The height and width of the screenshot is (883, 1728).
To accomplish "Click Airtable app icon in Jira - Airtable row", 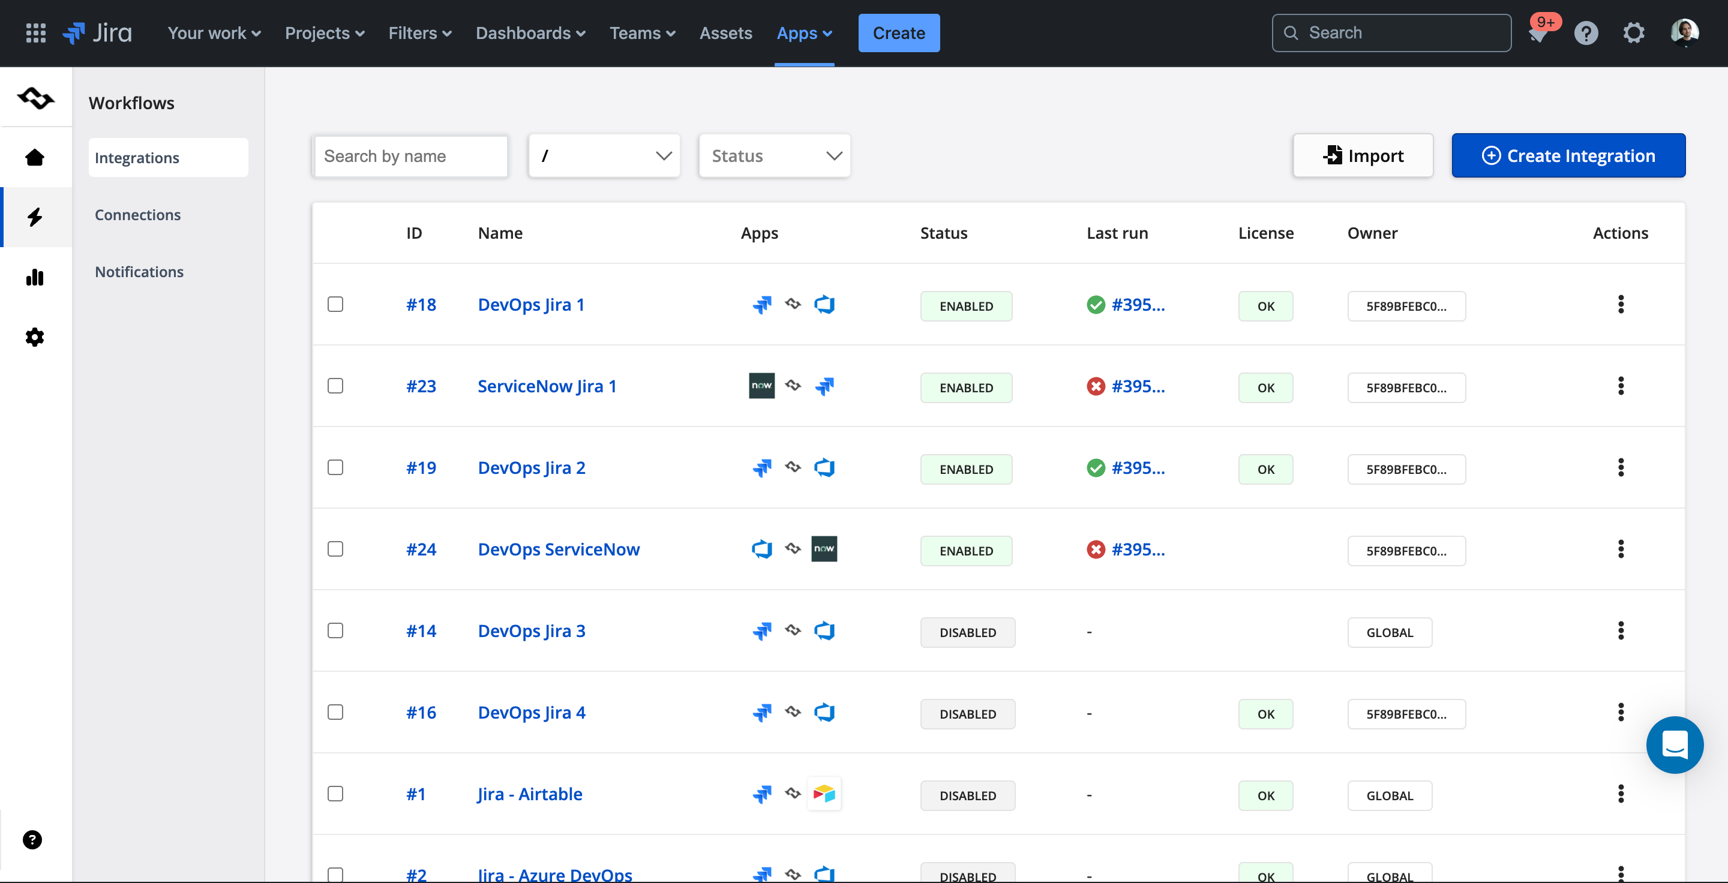I will 824,794.
